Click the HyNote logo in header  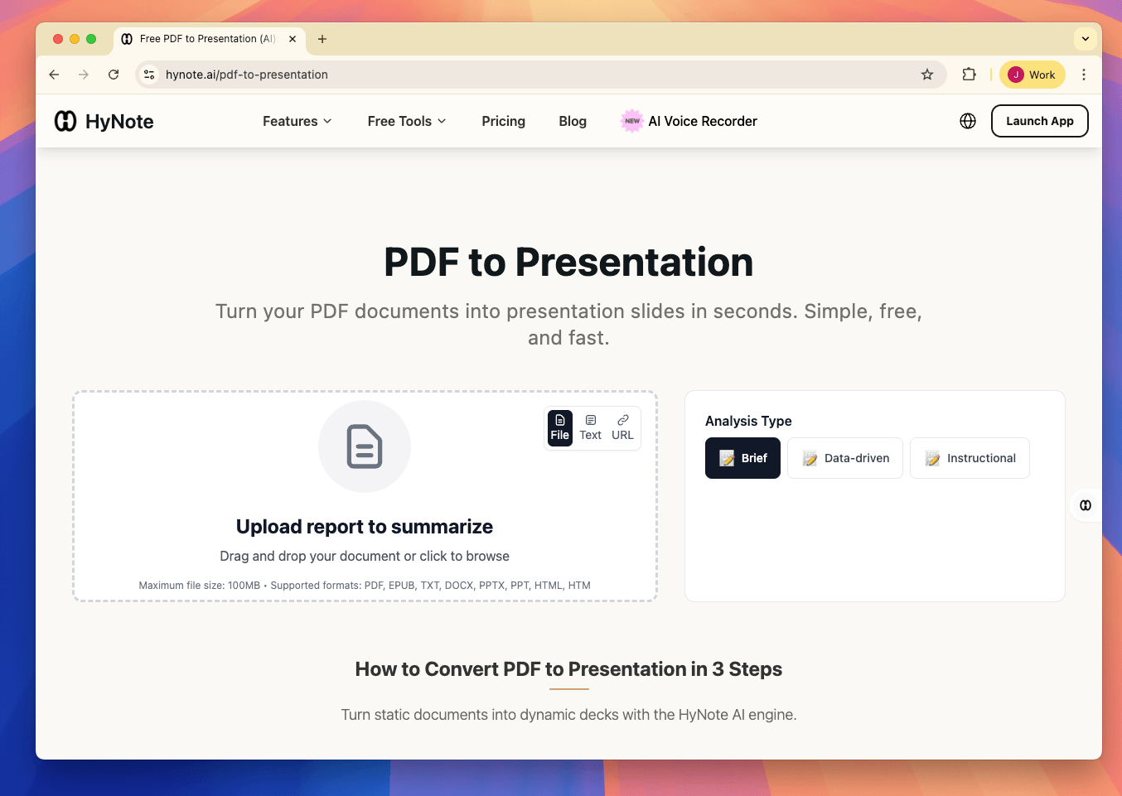click(x=104, y=121)
